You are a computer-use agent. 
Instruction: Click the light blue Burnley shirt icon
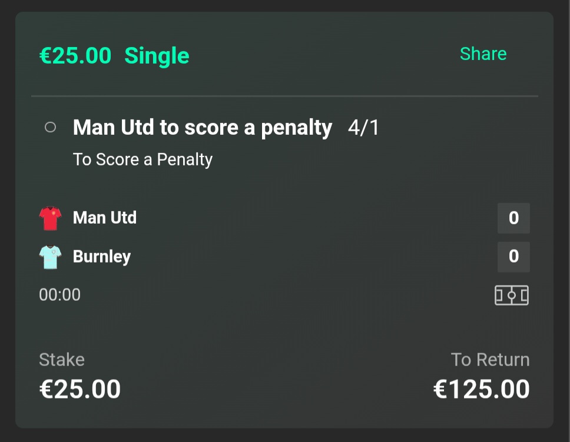[x=50, y=257]
